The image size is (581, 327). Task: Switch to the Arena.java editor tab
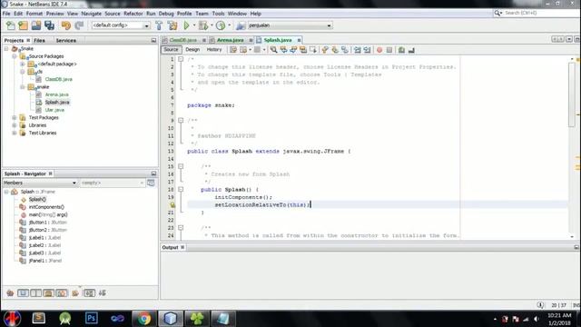tap(230, 40)
